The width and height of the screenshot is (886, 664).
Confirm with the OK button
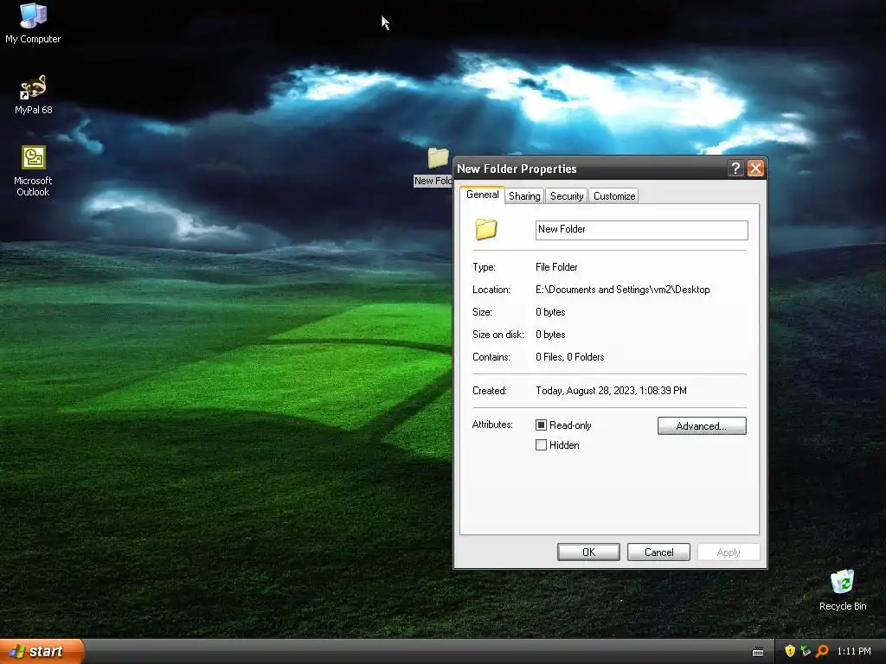(x=588, y=552)
